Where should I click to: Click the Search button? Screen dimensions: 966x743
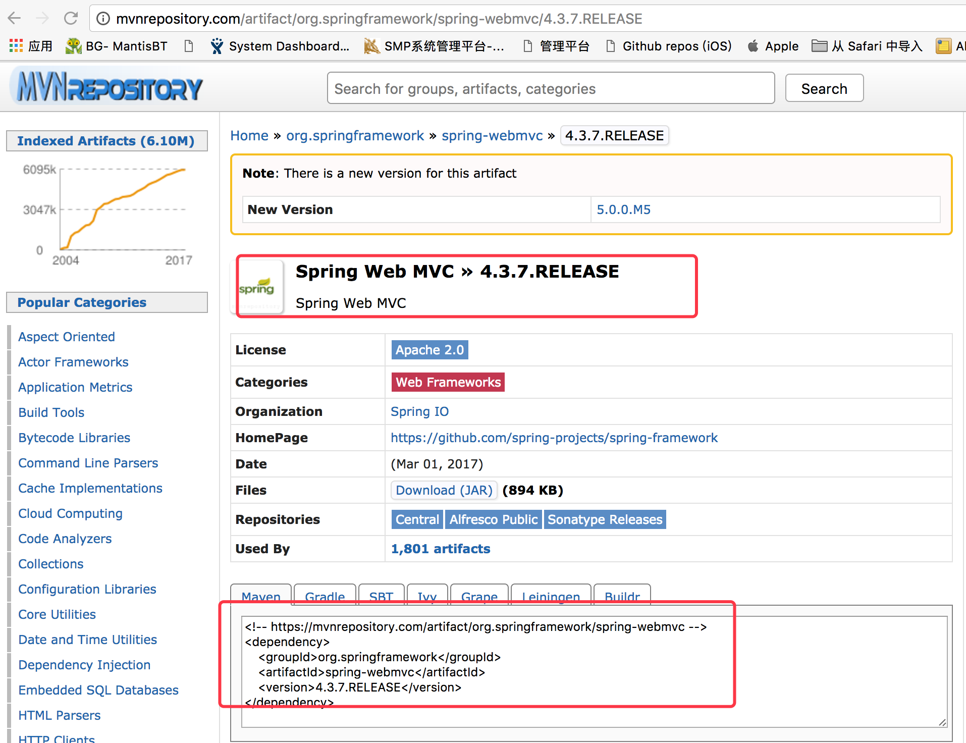point(824,88)
